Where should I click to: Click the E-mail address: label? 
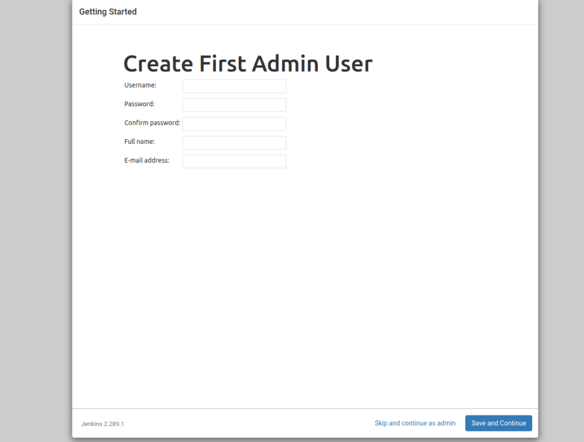[x=147, y=160]
